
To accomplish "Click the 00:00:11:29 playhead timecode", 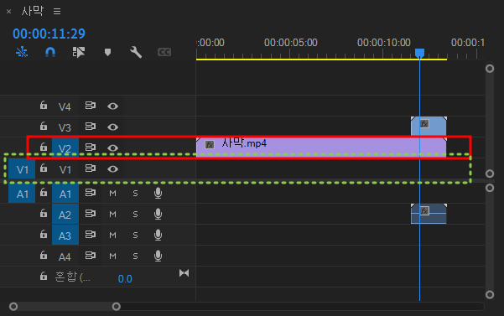I will pos(49,34).
